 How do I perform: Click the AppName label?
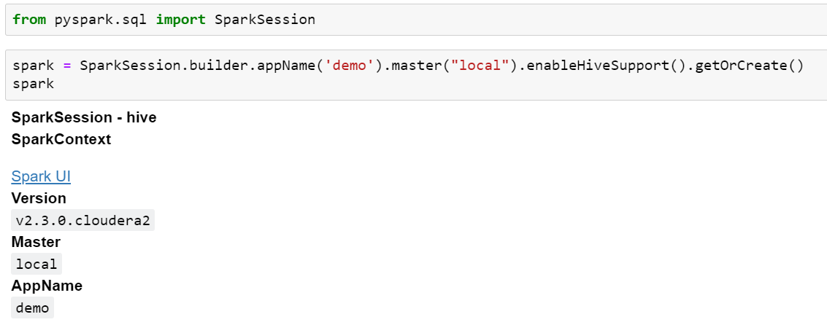tap(47, 286)
